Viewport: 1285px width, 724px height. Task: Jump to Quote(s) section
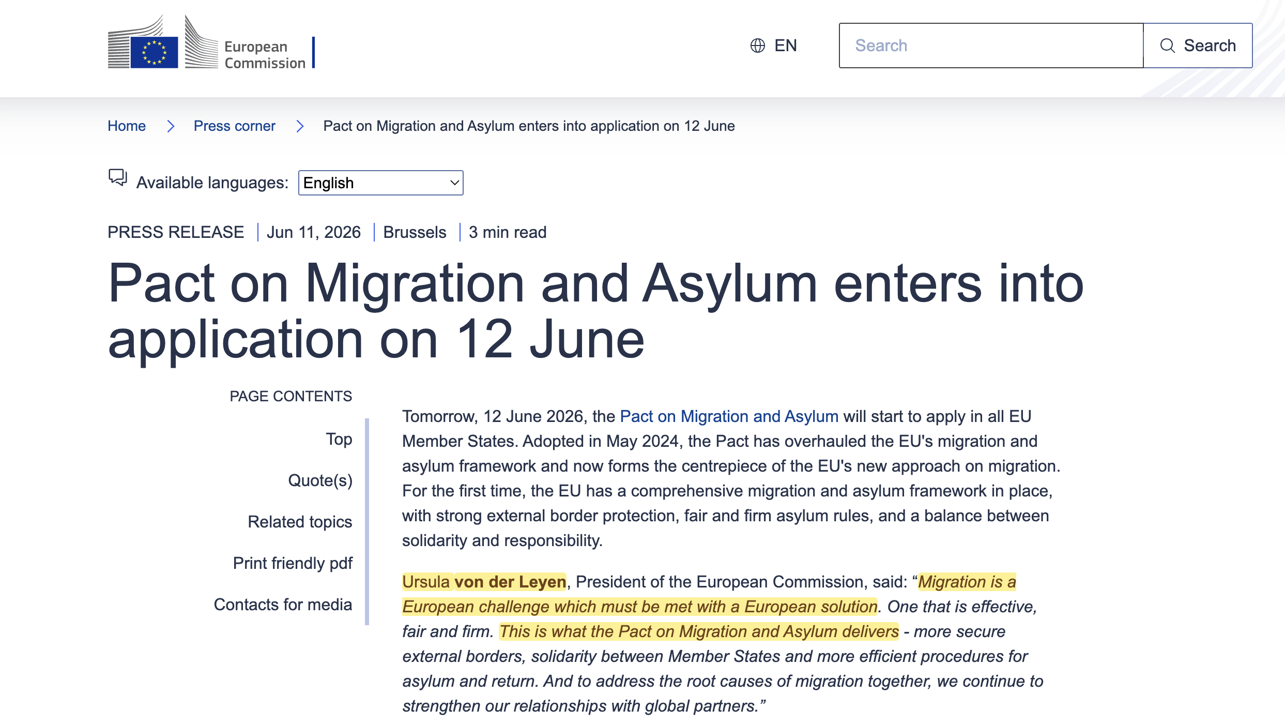320,480
